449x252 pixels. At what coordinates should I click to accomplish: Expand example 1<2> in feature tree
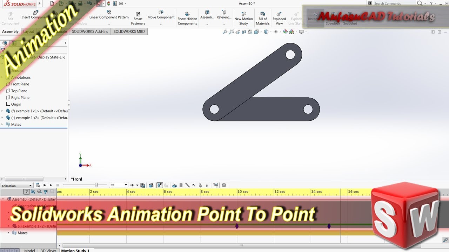click(x=2, y=118)
